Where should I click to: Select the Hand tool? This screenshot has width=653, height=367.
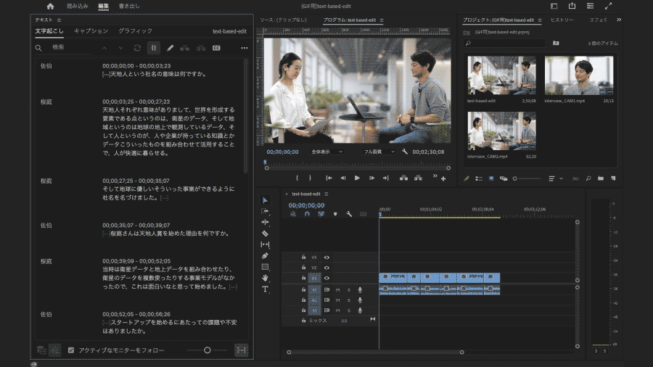click(x=265, y=278)
